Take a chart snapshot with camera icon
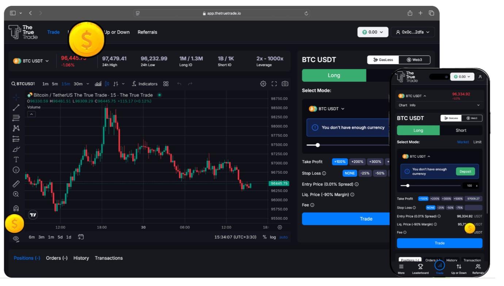504x286 pixels. [285, 84]
